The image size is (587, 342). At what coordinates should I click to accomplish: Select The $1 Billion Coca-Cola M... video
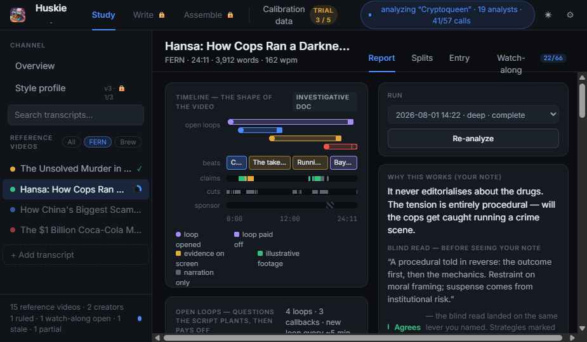[x=76, y=230]
